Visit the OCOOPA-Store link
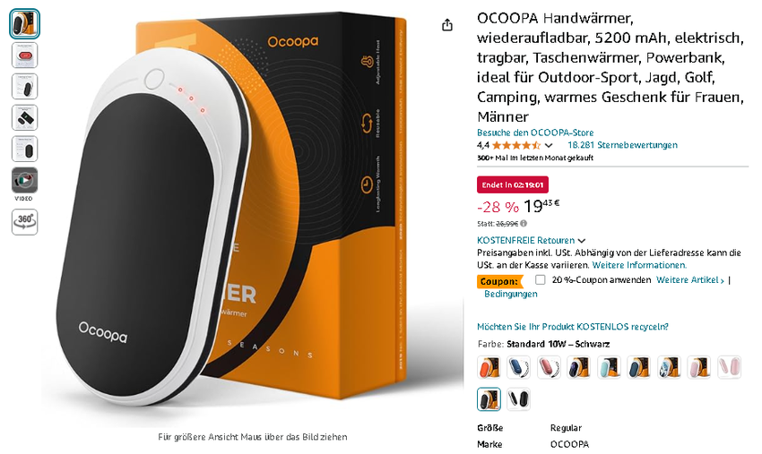762x454 pixels. coord(535,133)
